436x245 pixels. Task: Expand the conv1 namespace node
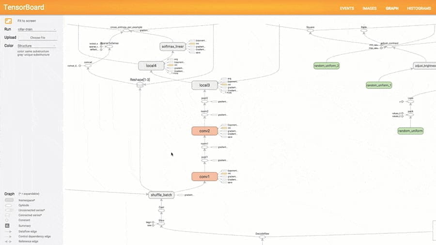click(x=204, y=177)
